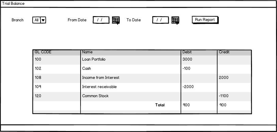Click the 2000 credit amount cell
Screen dimensions: 277x132
point(224,78)
